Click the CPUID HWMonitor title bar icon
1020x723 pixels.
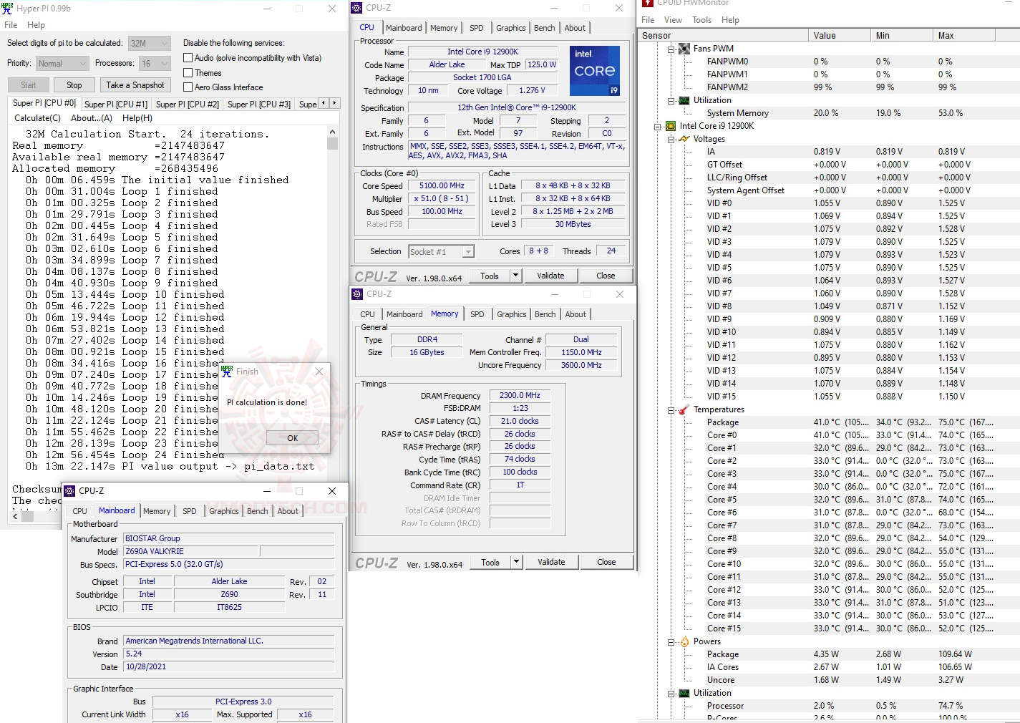point(648,4)
